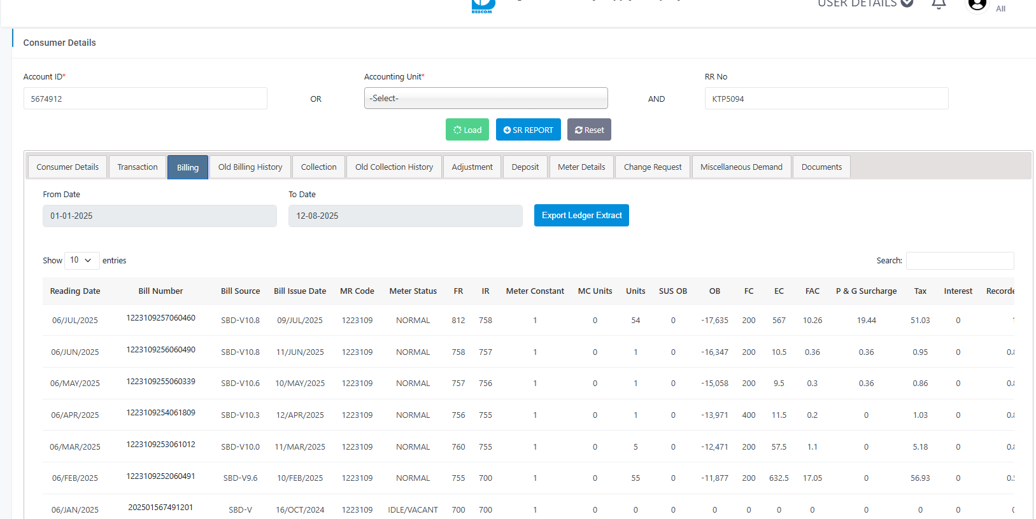Viewport: 1036px width, 519px height.
Task: Open the From Date picker field
Action: coord(159,216)
